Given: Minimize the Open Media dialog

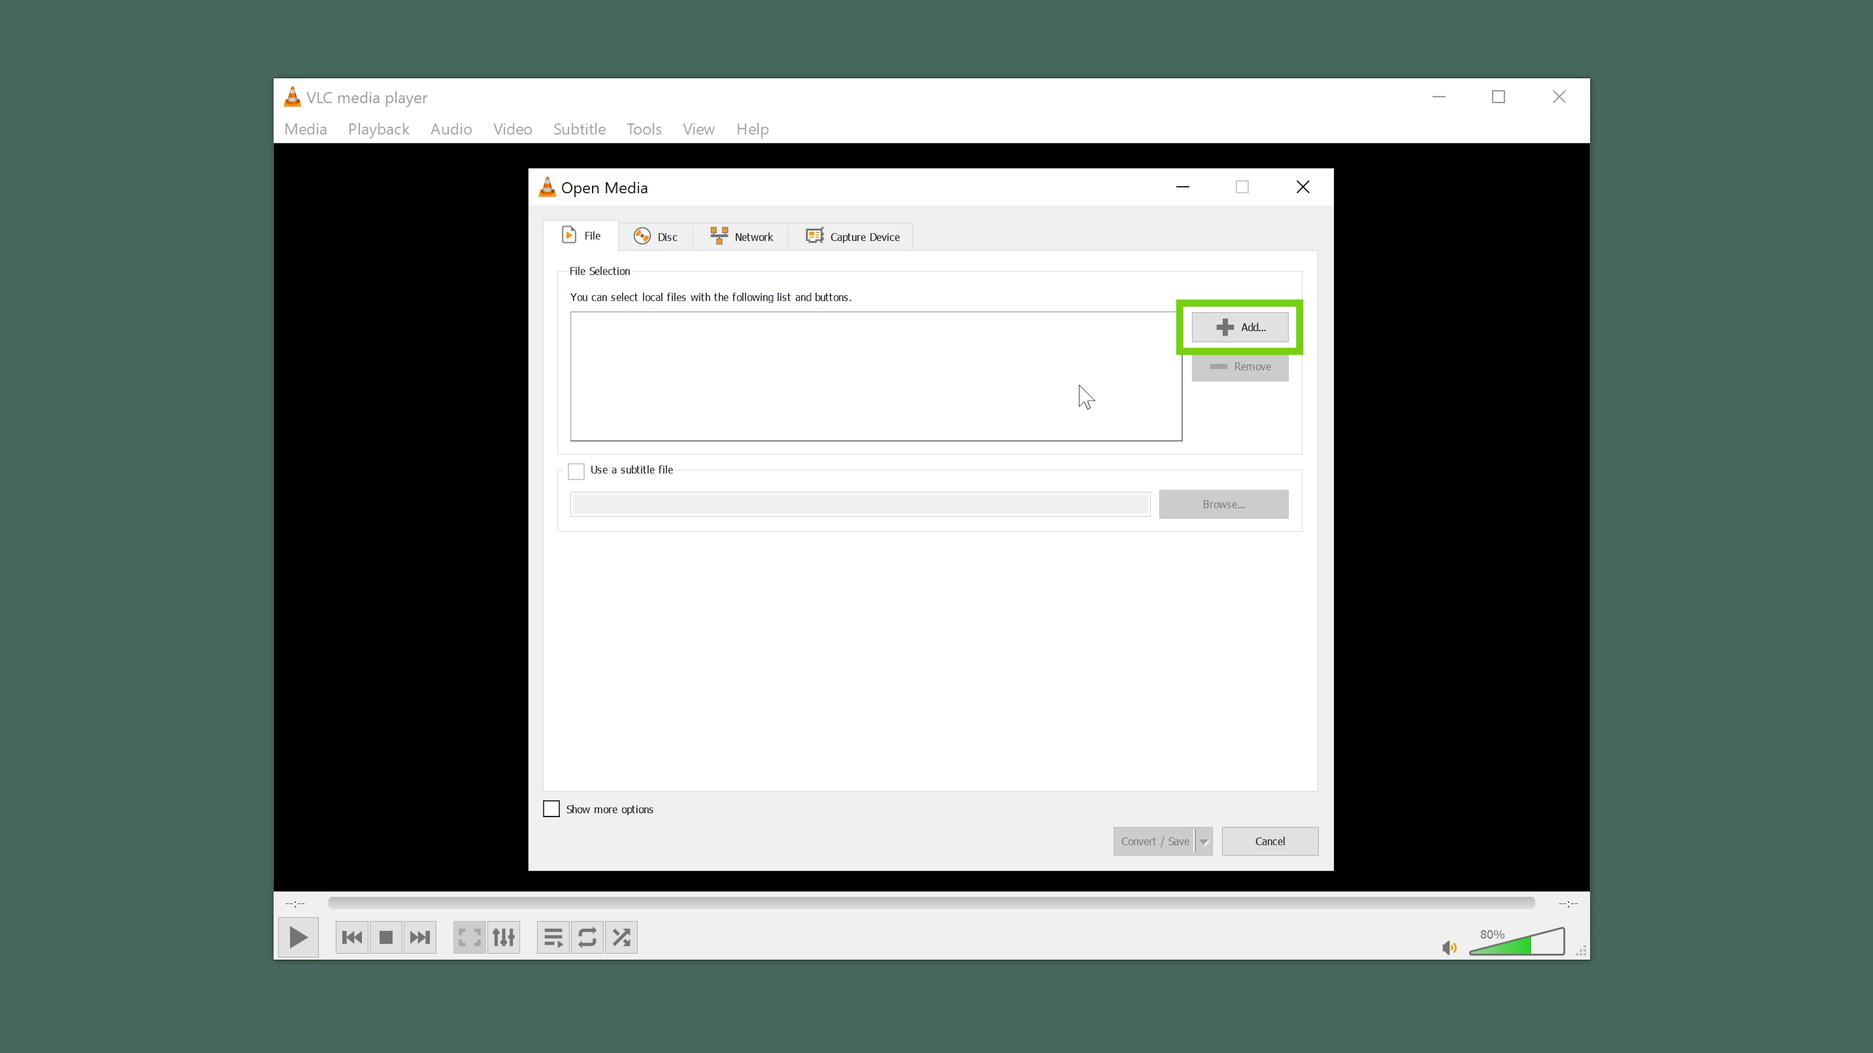Looking at the screenshot, I should [1183, 187].
